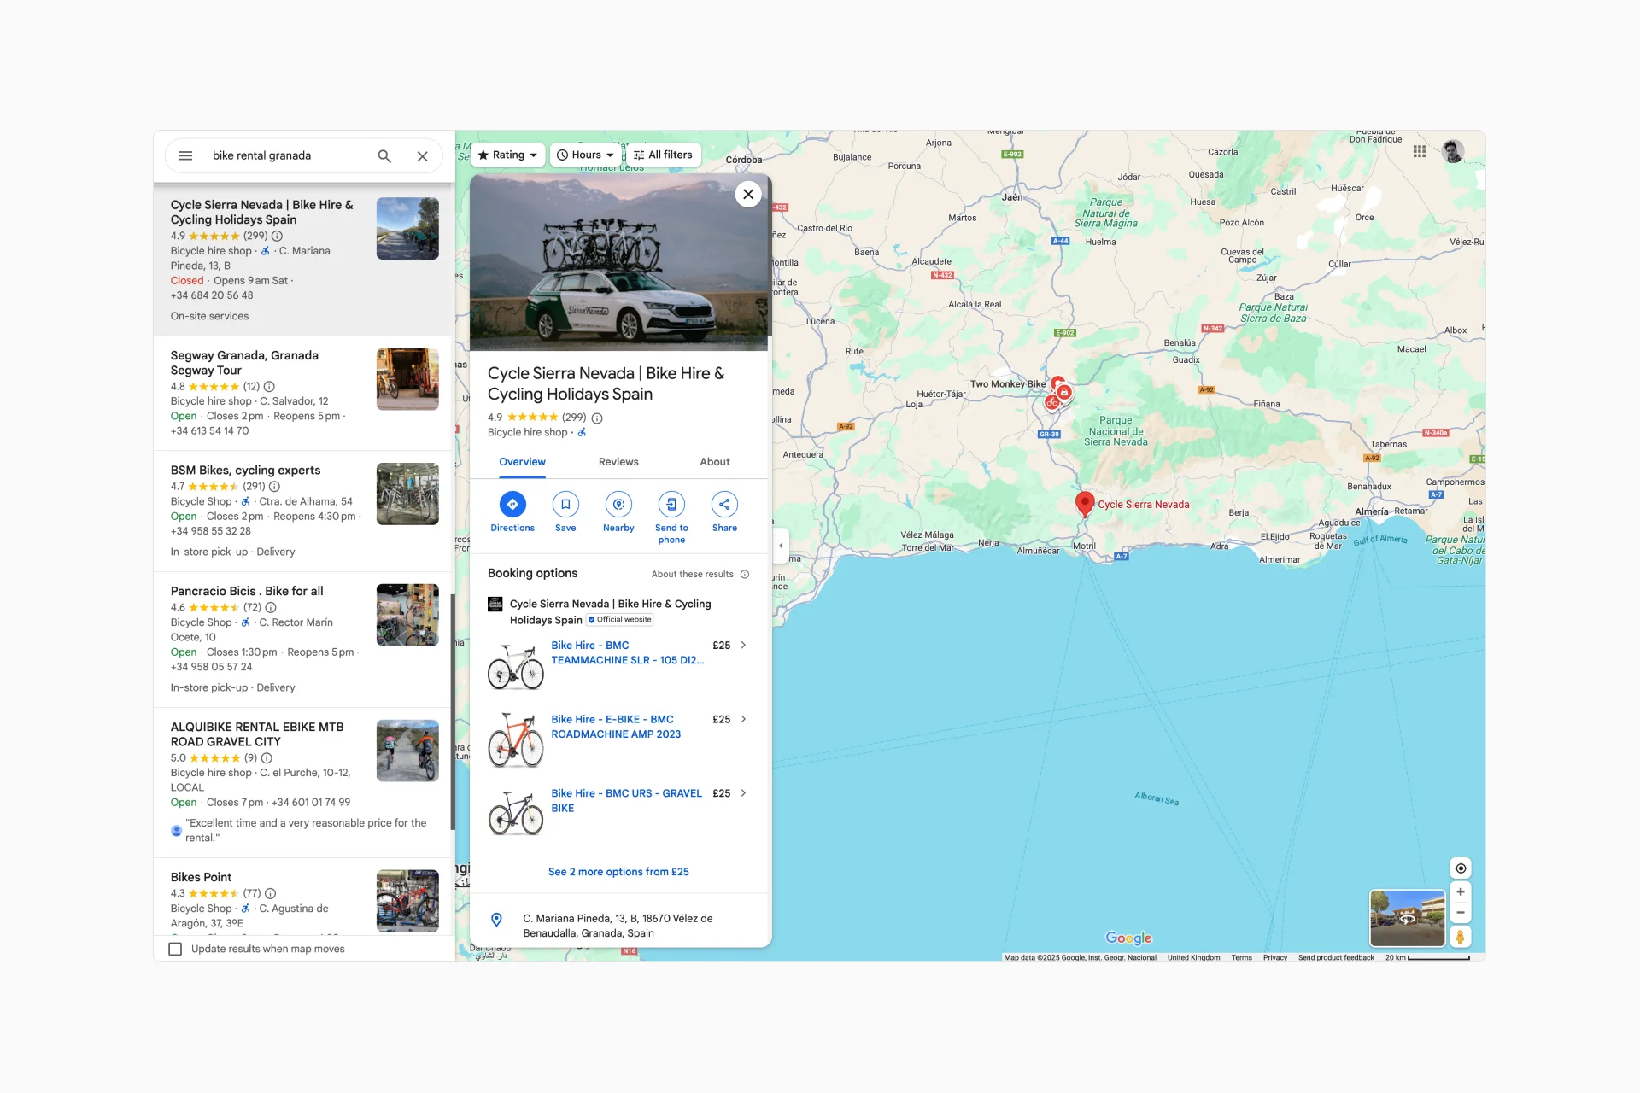The width and height of the screenshot is (1640, 1093).
Task: Select the Street View pegman
Action: click(1461, 937)
